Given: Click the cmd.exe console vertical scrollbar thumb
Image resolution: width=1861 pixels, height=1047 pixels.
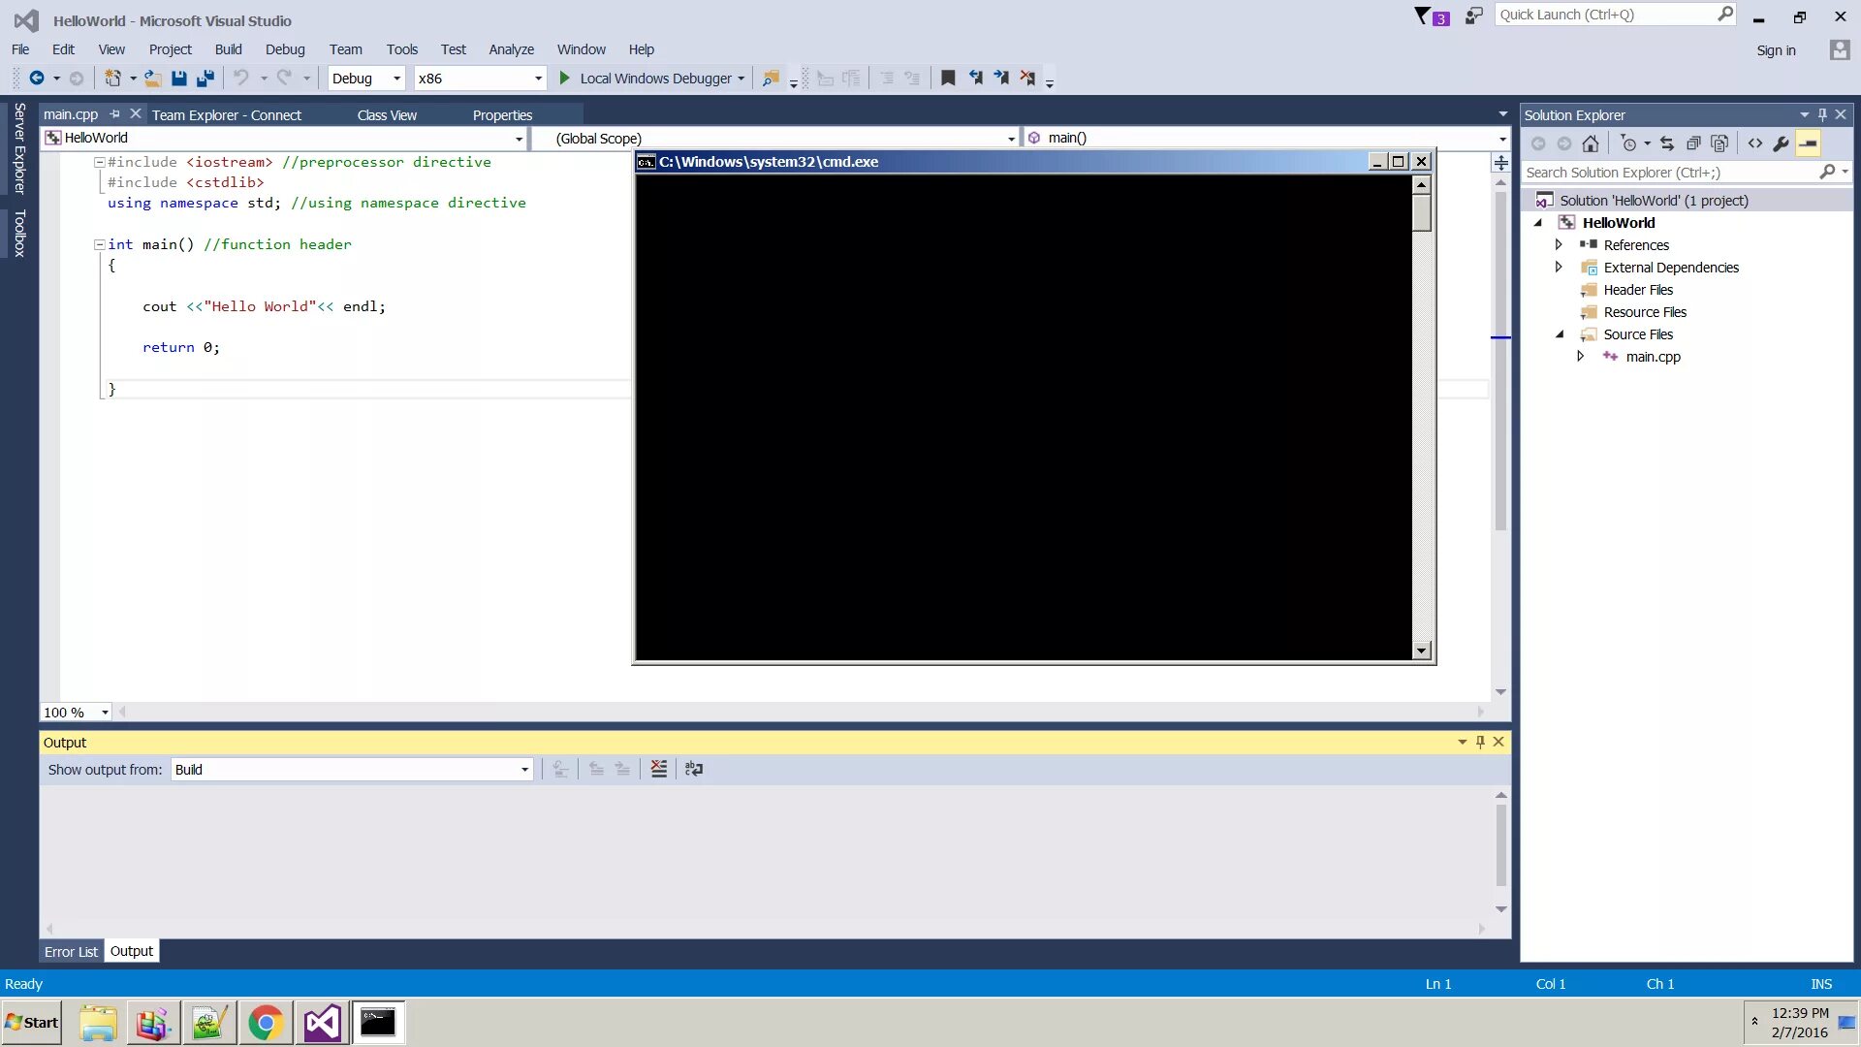Looking at the screenshot, I should [x=1422, y=212].
